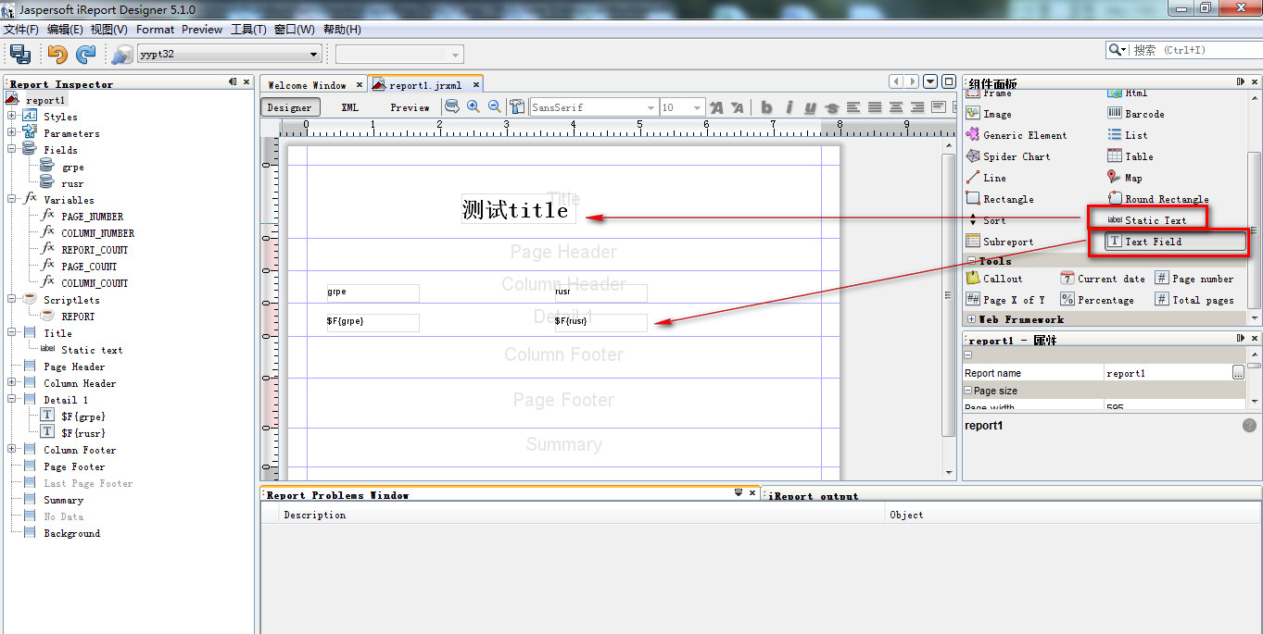The width and height of the screenshot is (1263, 634).
Task: Expand the Styles tree node
Action: [x=12, y=117]
